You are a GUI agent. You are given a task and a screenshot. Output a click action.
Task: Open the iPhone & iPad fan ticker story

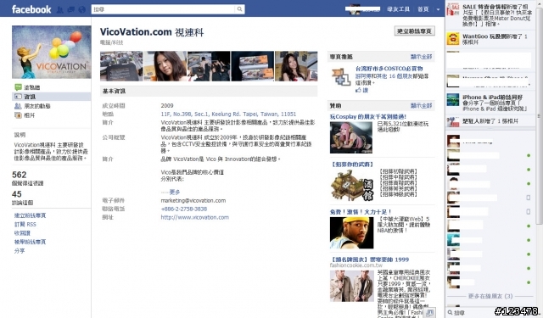(490, 103)
